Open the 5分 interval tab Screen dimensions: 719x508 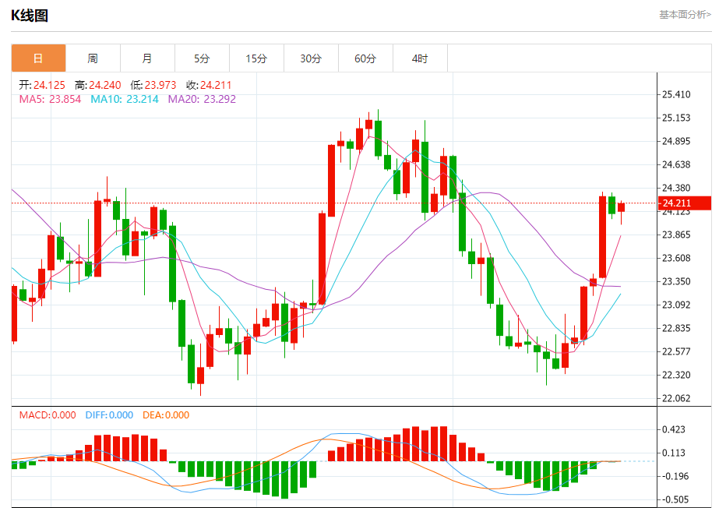[203, 58]
